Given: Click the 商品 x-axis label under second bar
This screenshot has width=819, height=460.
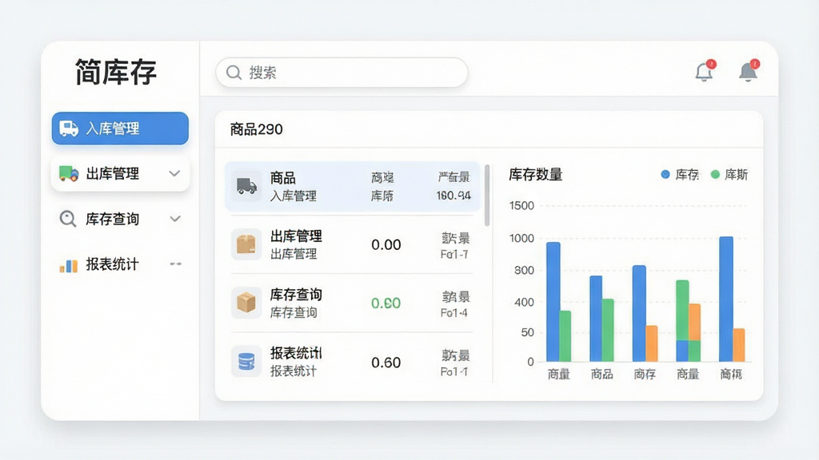Looking at the screenshot, I should click(x=601, y=374).
